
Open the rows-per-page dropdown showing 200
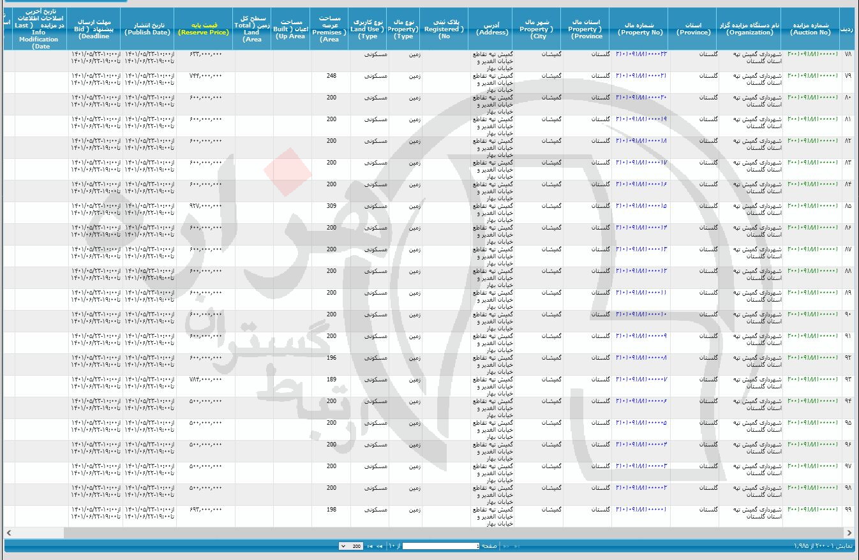coord(351,546)
